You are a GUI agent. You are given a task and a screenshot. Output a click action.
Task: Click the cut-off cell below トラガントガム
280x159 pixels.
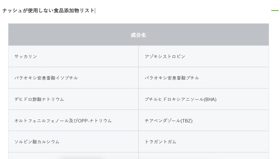(203, 156)
